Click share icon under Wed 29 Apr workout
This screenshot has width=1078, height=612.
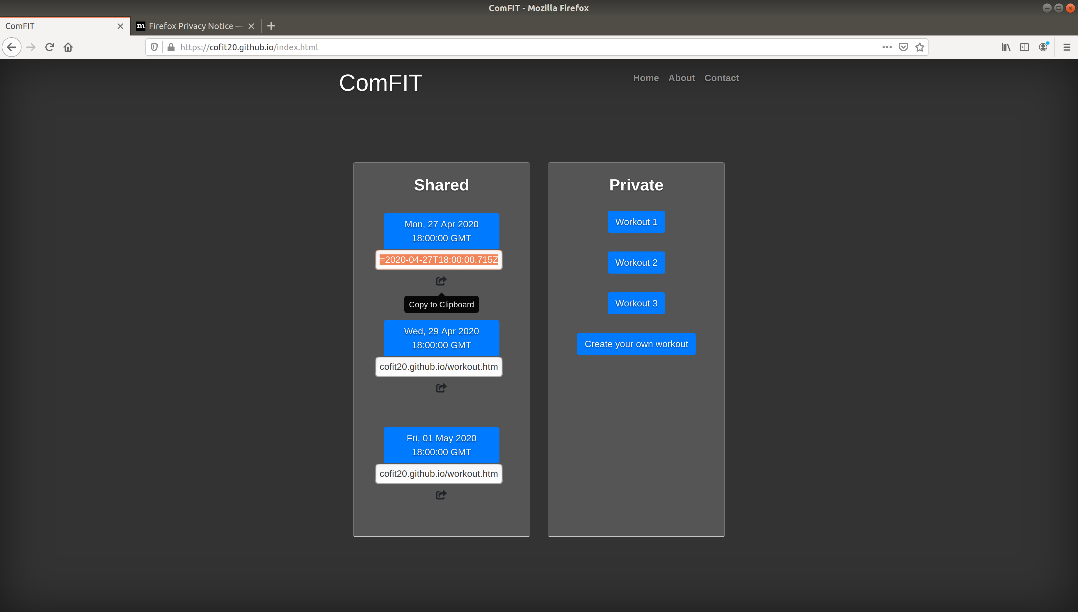(x=441, y=388)
